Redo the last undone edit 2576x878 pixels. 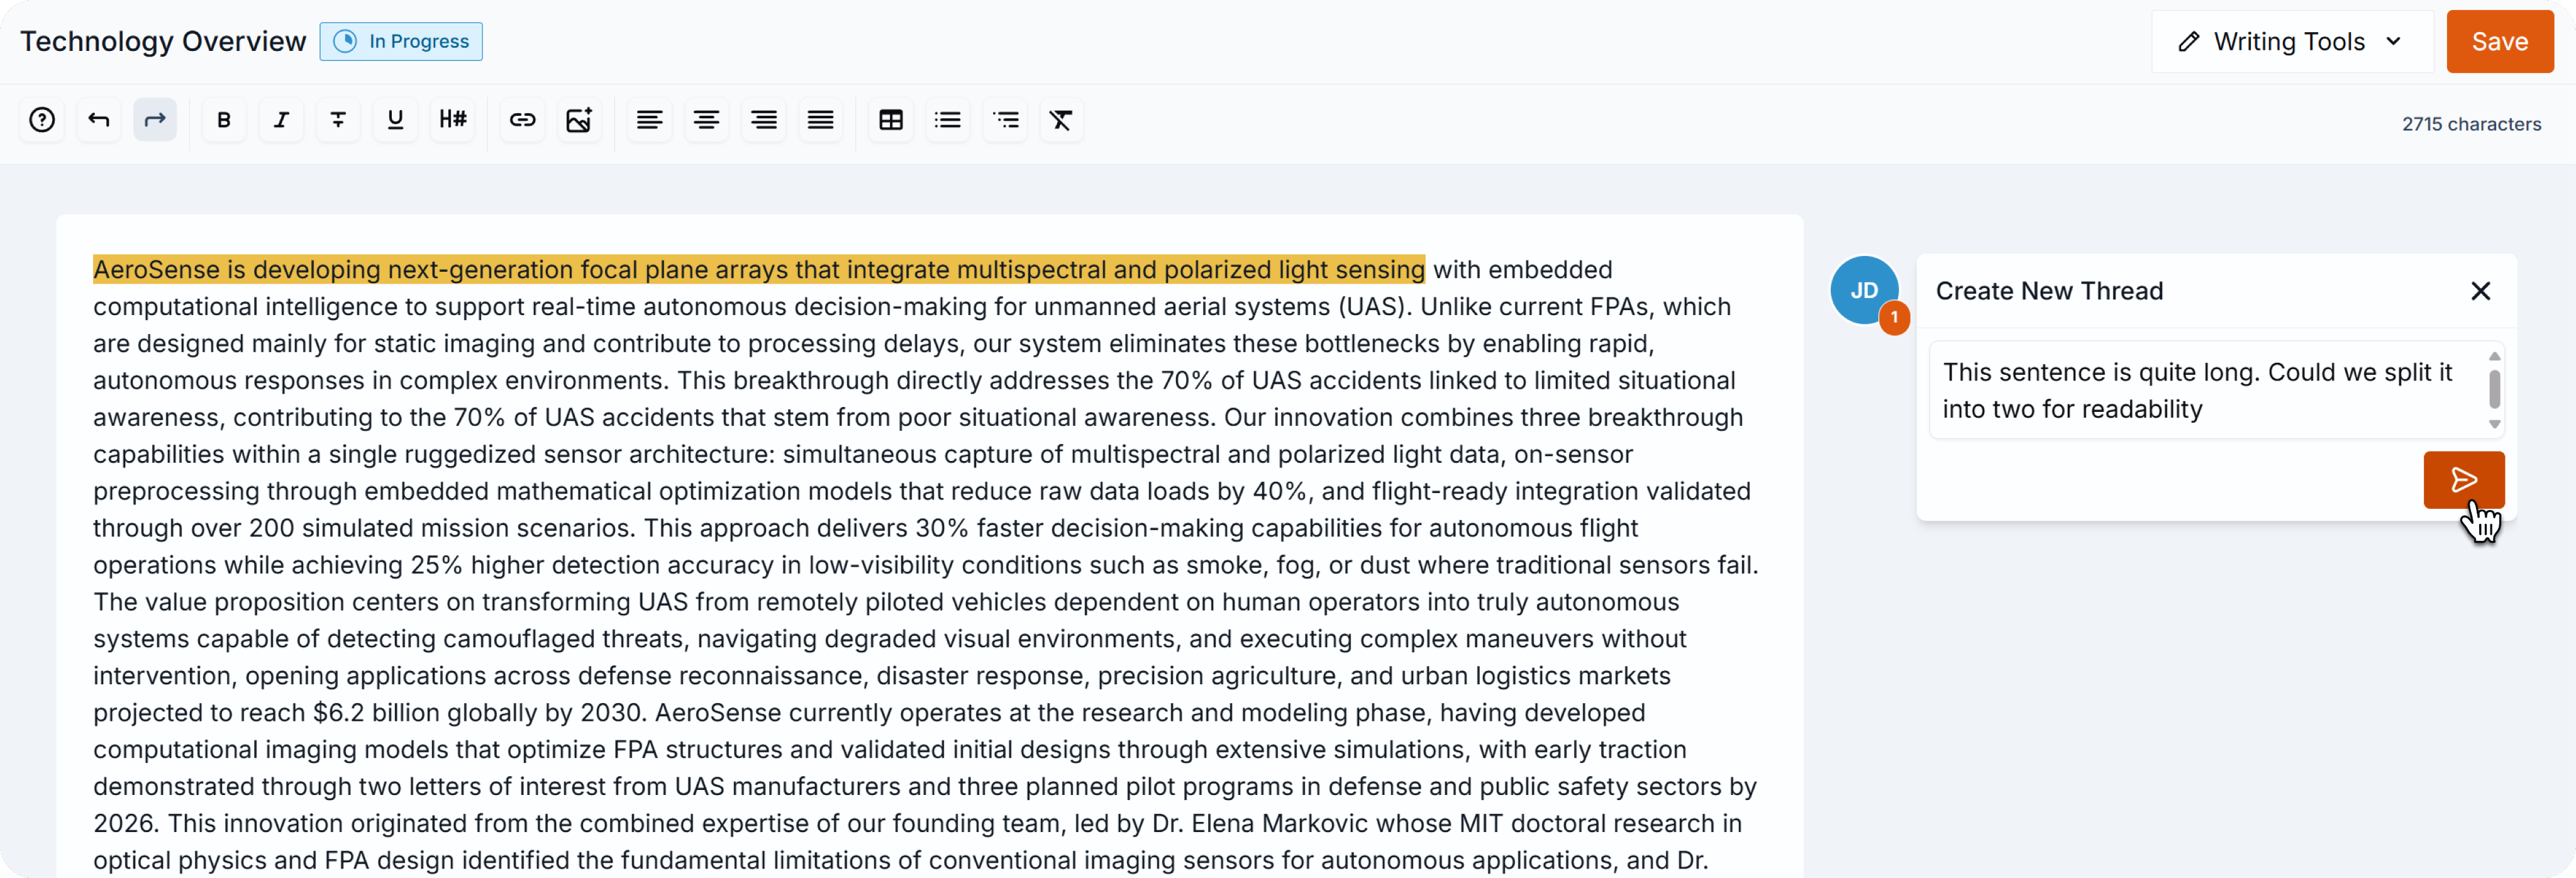pyautogui.click(x=155, y=120)
